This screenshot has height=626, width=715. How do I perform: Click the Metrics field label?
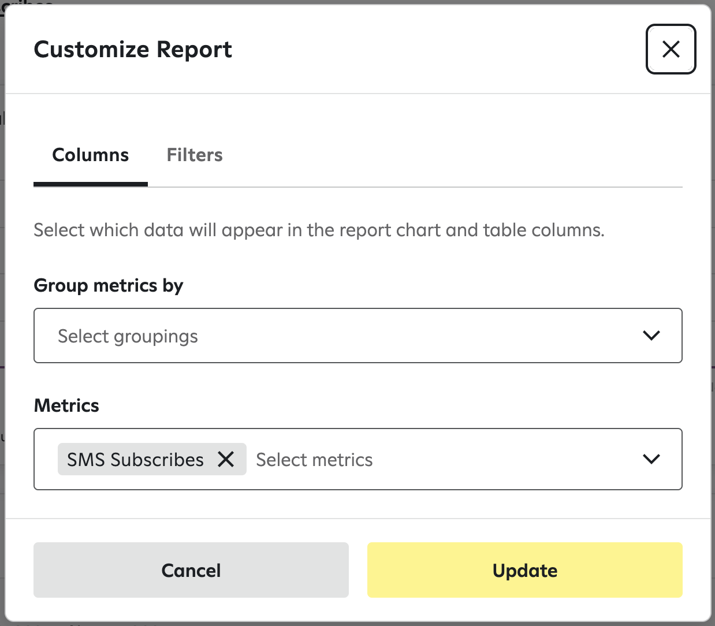pyautogui.click(x=66, y=405)
